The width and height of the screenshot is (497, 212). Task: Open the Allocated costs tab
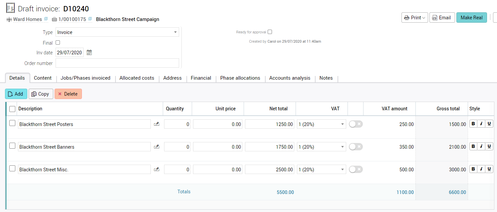point(137,78)
